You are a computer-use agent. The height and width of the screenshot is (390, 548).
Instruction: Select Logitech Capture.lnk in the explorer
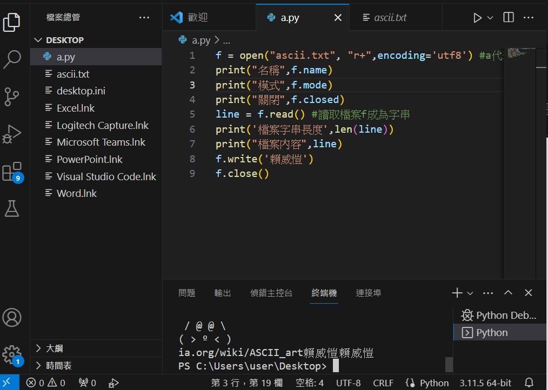96,125
